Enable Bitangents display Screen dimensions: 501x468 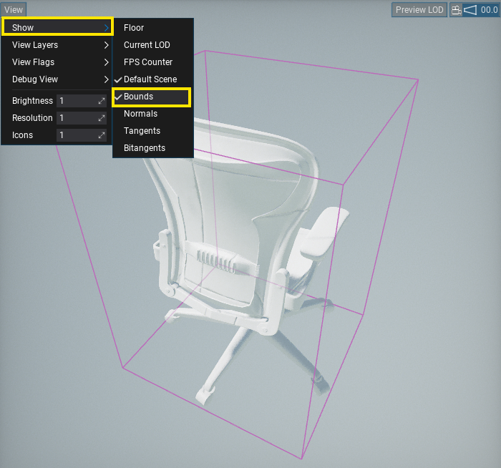click(x=153, y=148)
